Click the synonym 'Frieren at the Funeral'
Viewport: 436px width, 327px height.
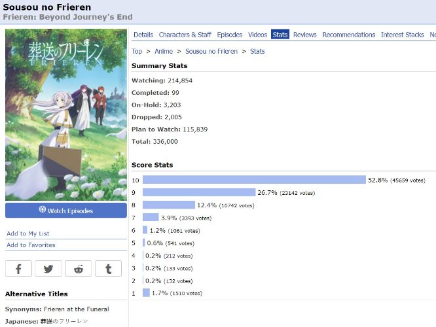pyautogui.click(x=77, y=309)
